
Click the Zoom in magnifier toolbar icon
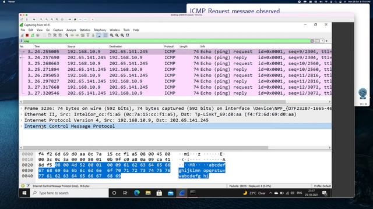pyautogui.click(x=111, y=35)
